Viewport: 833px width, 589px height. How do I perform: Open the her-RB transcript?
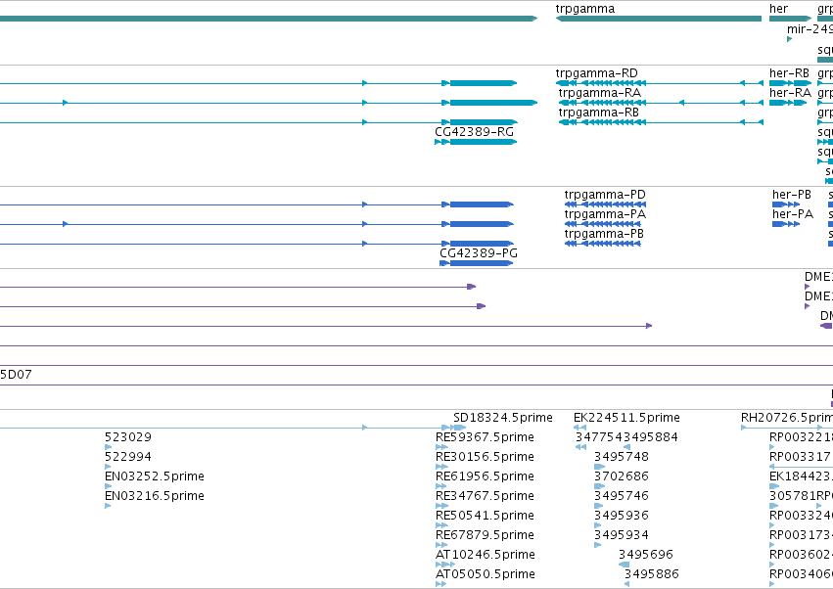(789, 73)
